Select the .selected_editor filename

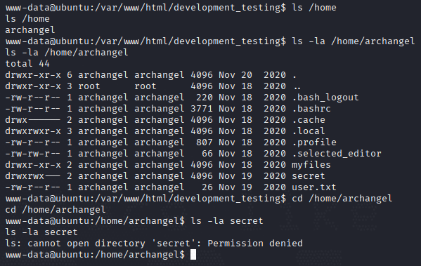pos(337,154)
